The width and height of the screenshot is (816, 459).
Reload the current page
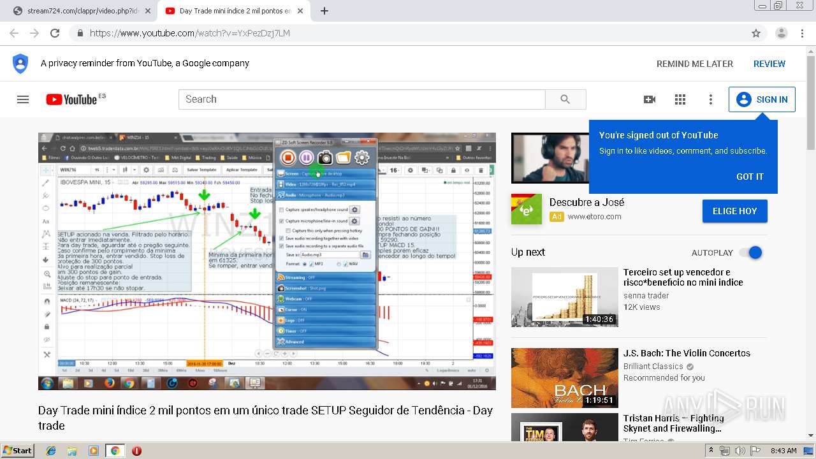(x=55, y=33)
